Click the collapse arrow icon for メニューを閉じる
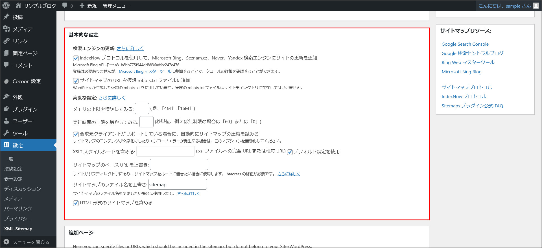The height and width of the screenshot is (248, 542). pos(6,242)
